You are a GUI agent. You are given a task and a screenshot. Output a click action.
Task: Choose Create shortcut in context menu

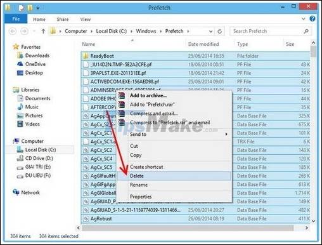[x=146, y=167]
